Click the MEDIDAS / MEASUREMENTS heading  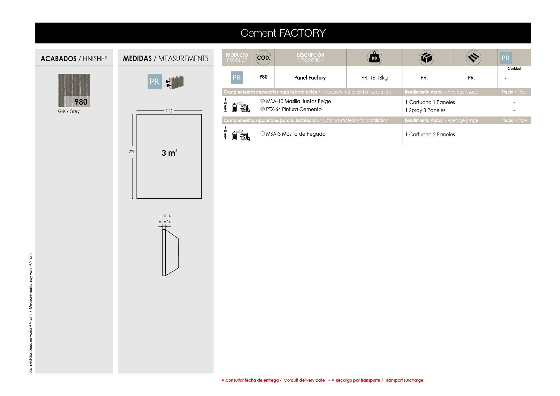click(x=165, y=58)
